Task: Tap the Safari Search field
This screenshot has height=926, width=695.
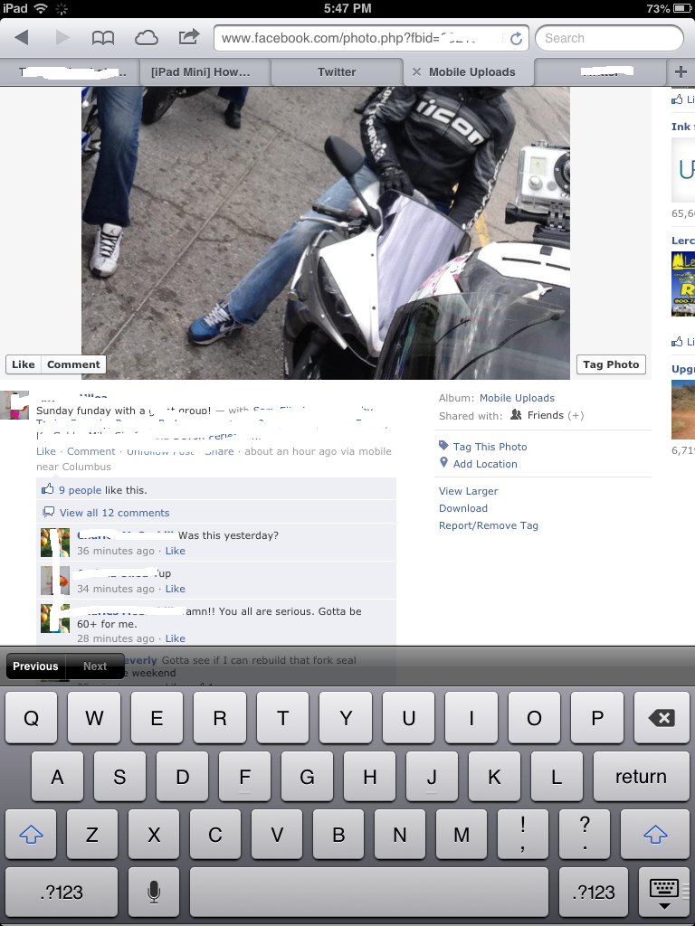Action: [x=609, y=38]
